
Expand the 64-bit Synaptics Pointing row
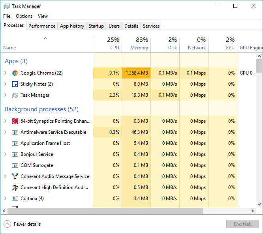click(x=6, y=121)
